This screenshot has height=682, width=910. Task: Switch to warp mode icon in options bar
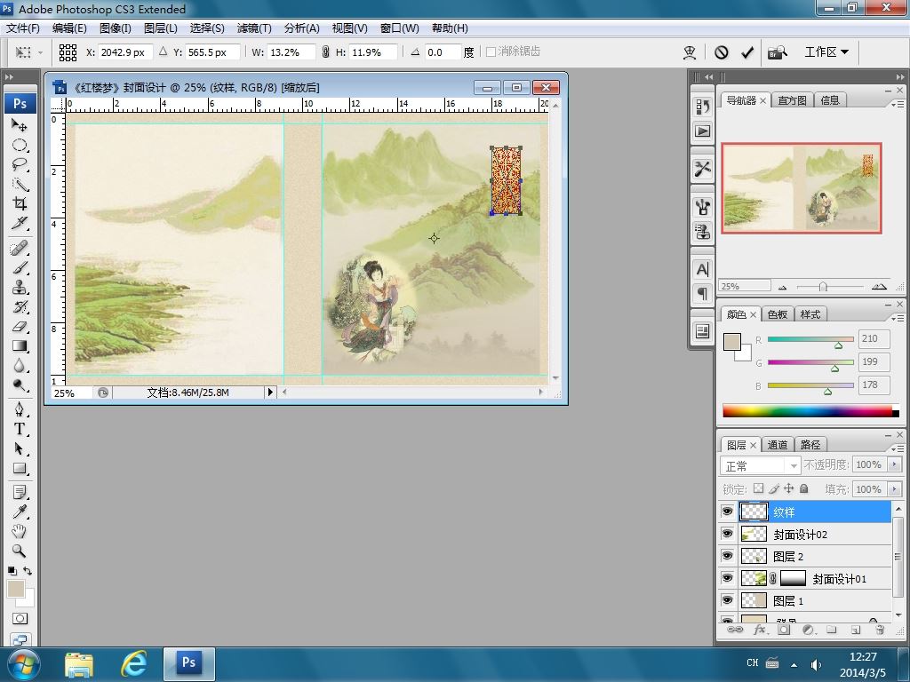pos(689,52)
